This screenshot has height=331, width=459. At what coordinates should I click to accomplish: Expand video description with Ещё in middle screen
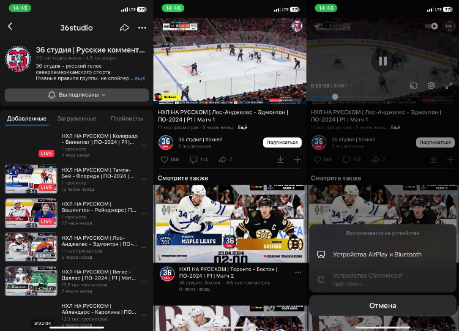click(242, 127)
